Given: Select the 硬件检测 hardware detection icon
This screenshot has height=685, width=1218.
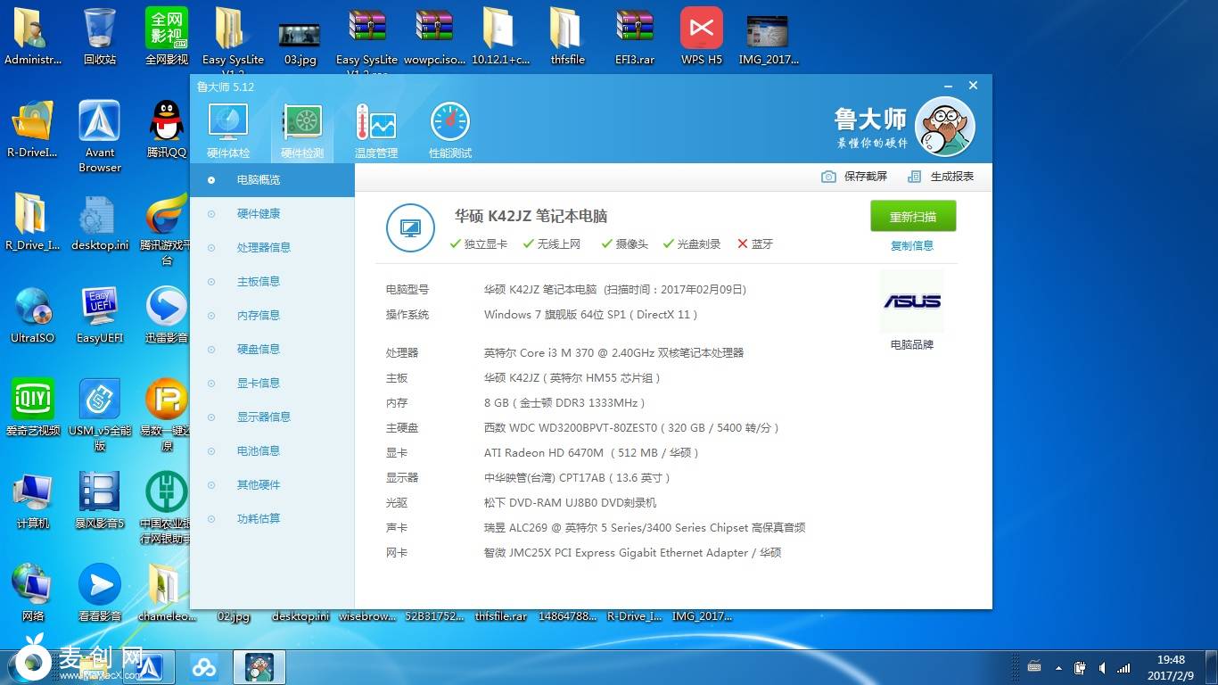Looking at the screenshot, I should 302,129.
